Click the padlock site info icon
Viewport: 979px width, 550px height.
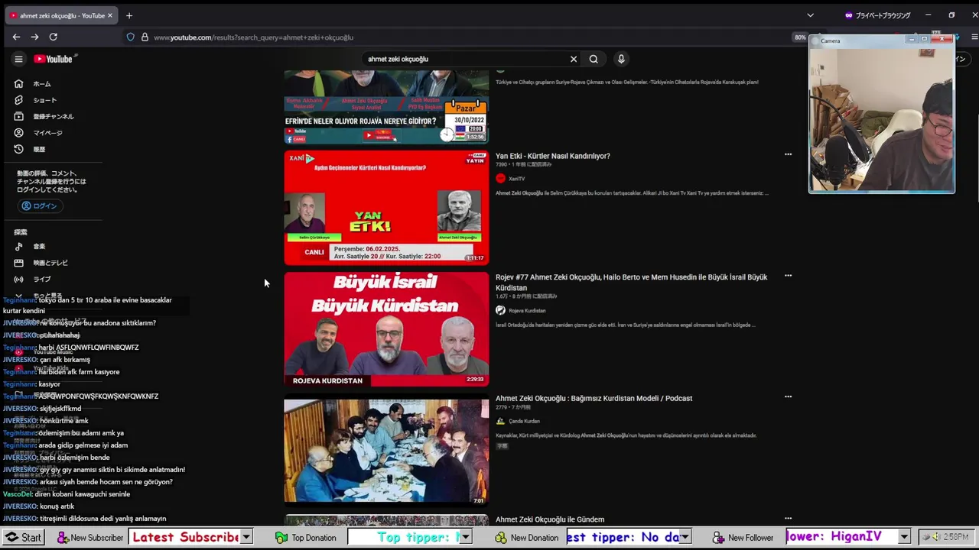(144, 37)
